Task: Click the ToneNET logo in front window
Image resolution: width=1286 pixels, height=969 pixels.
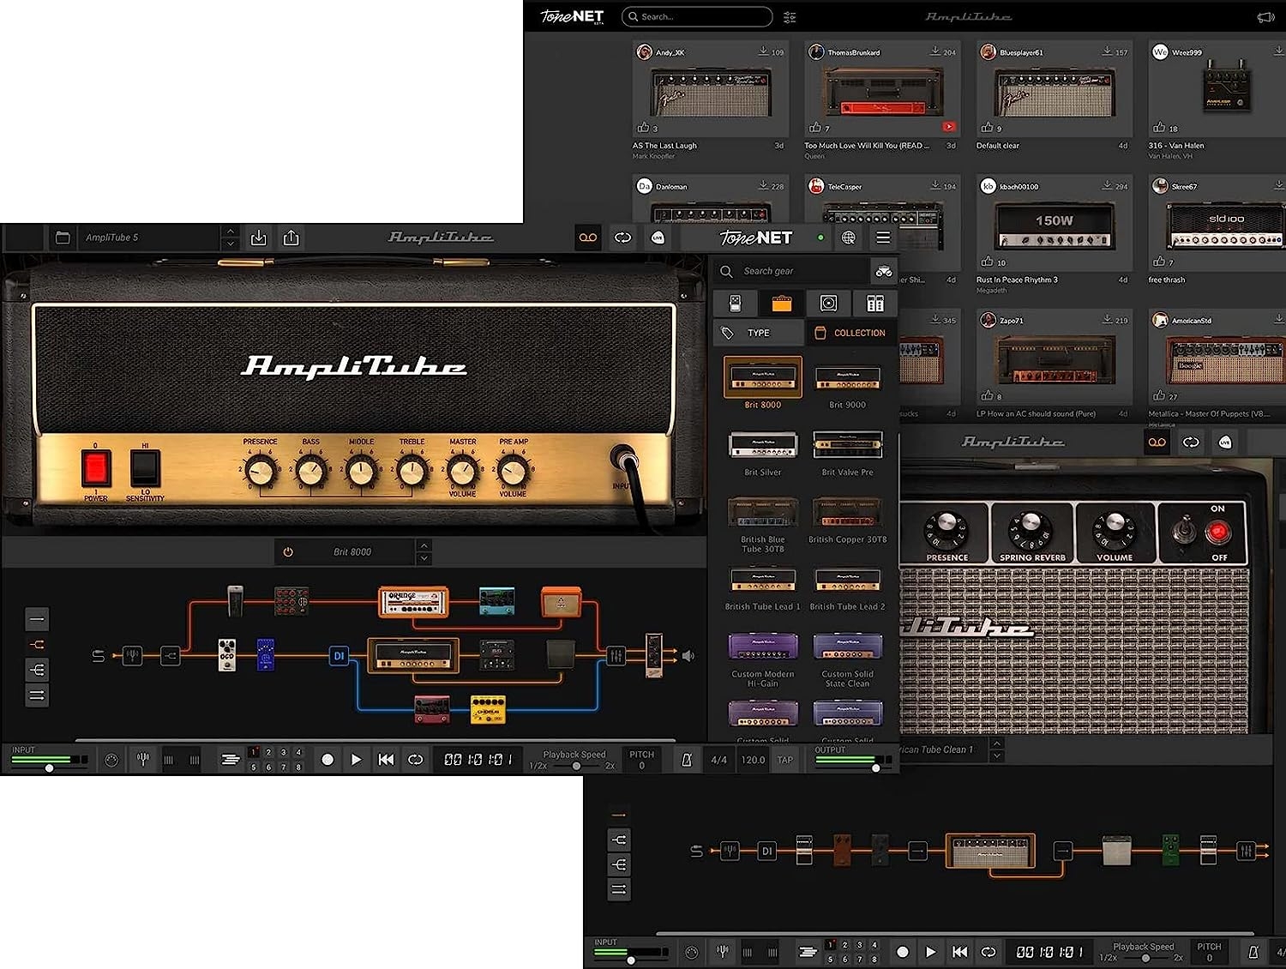Action: pyautogui.click(x=756, y=238)
